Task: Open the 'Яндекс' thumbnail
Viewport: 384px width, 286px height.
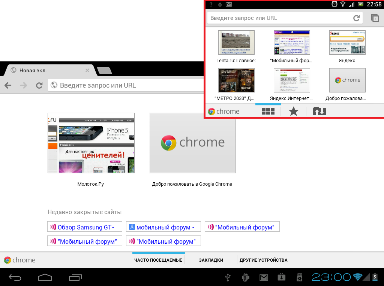Action: (347, 42)
